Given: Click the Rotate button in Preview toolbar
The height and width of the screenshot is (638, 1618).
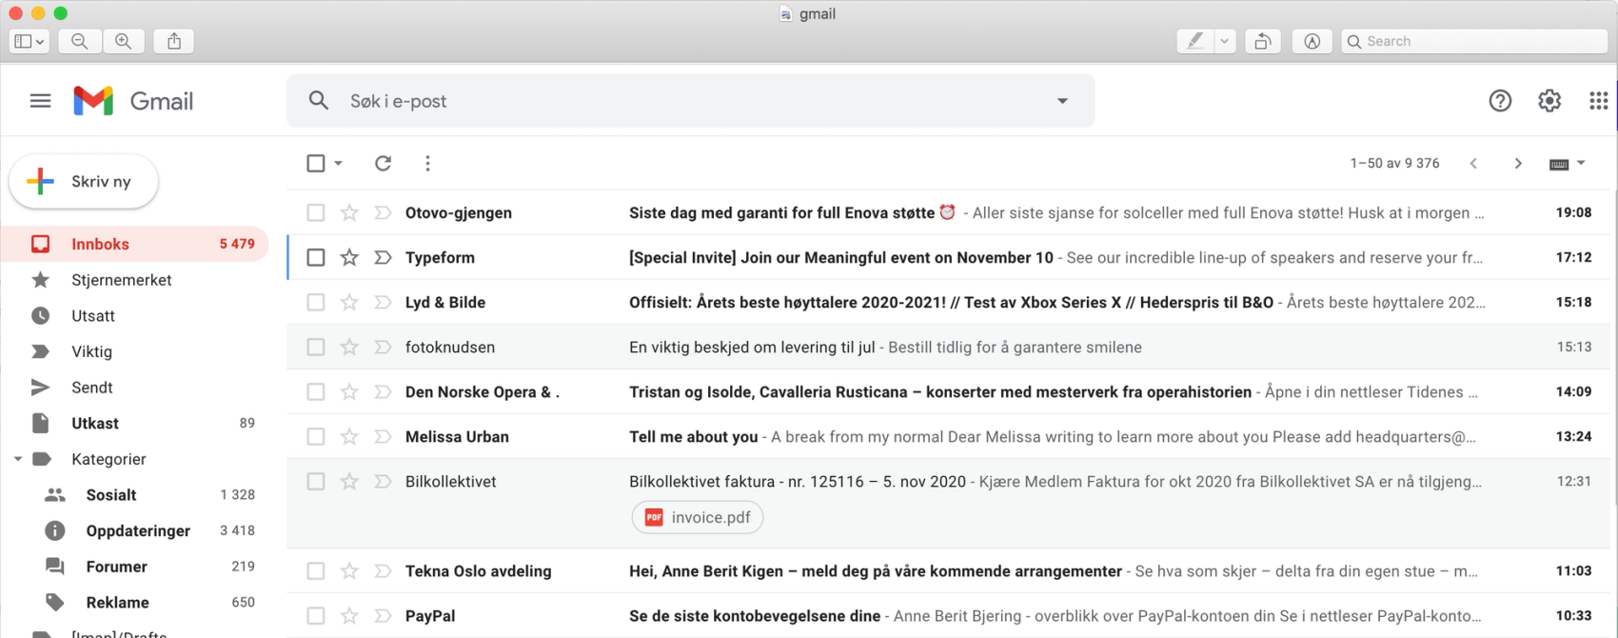Looking at the screenshot, I should pyautogui.click(x=1262, y=41).
